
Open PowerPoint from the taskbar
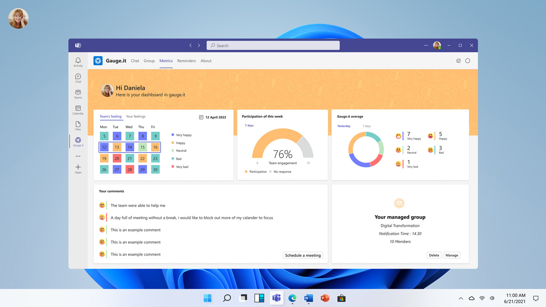pos(325,298)
